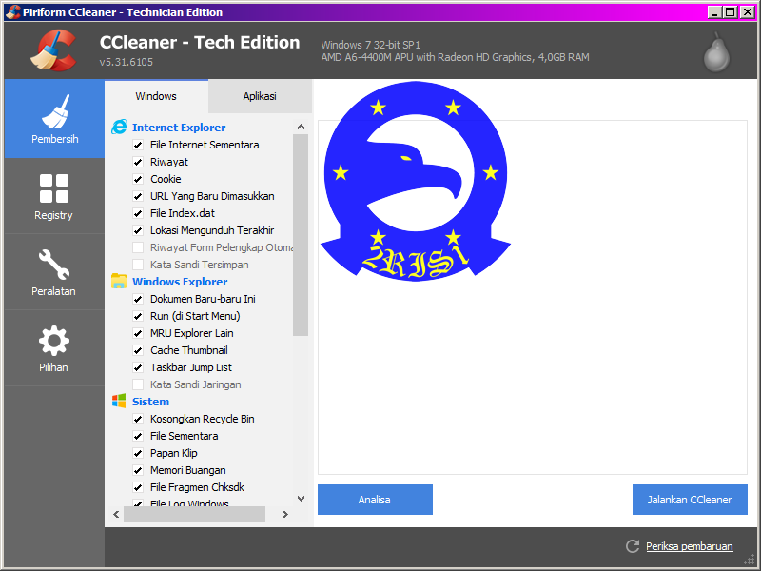Click the Sistem section heading

(x=150, y=402)
